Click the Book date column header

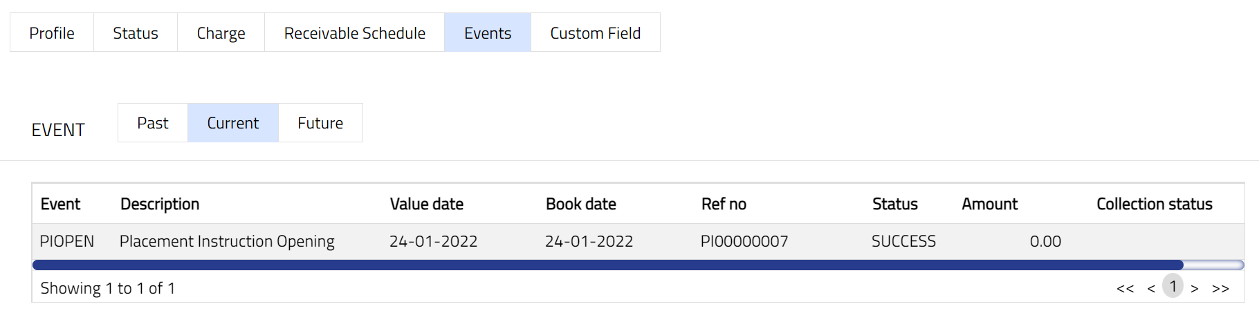pyautogui.click(x=580, y=204)
